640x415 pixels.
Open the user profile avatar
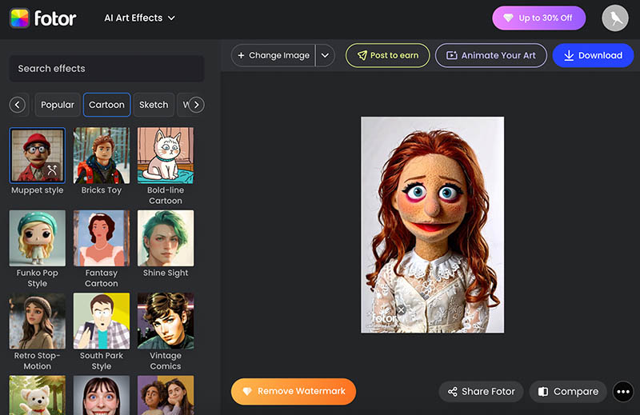point(615,18)
